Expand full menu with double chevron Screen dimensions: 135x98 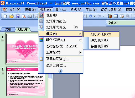point(60,71)
